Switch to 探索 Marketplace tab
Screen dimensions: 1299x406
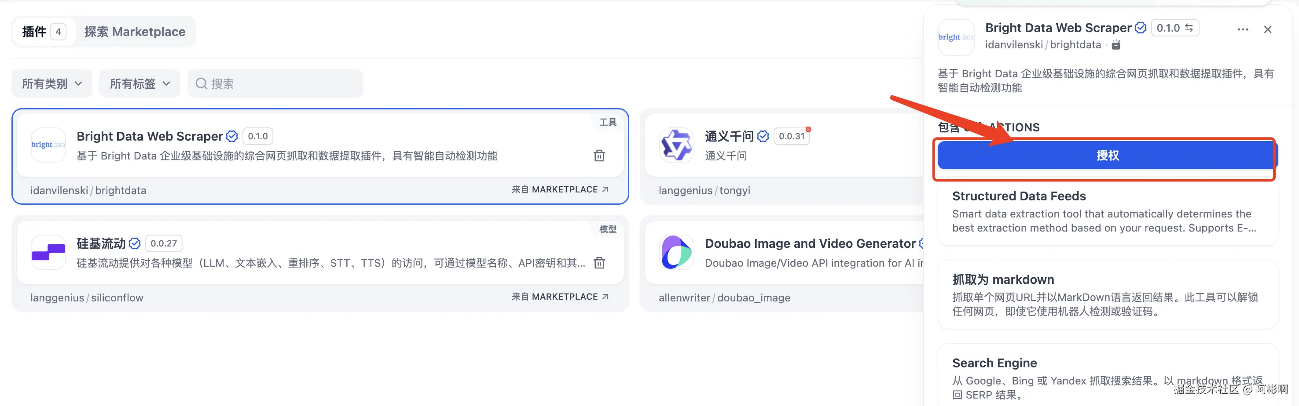click(x=135, y=32)
